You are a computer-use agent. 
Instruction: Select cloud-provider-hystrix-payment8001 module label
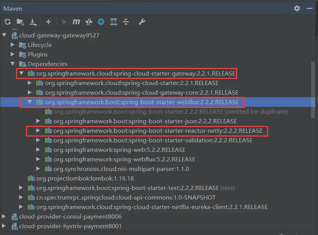(x=71, y=226)
